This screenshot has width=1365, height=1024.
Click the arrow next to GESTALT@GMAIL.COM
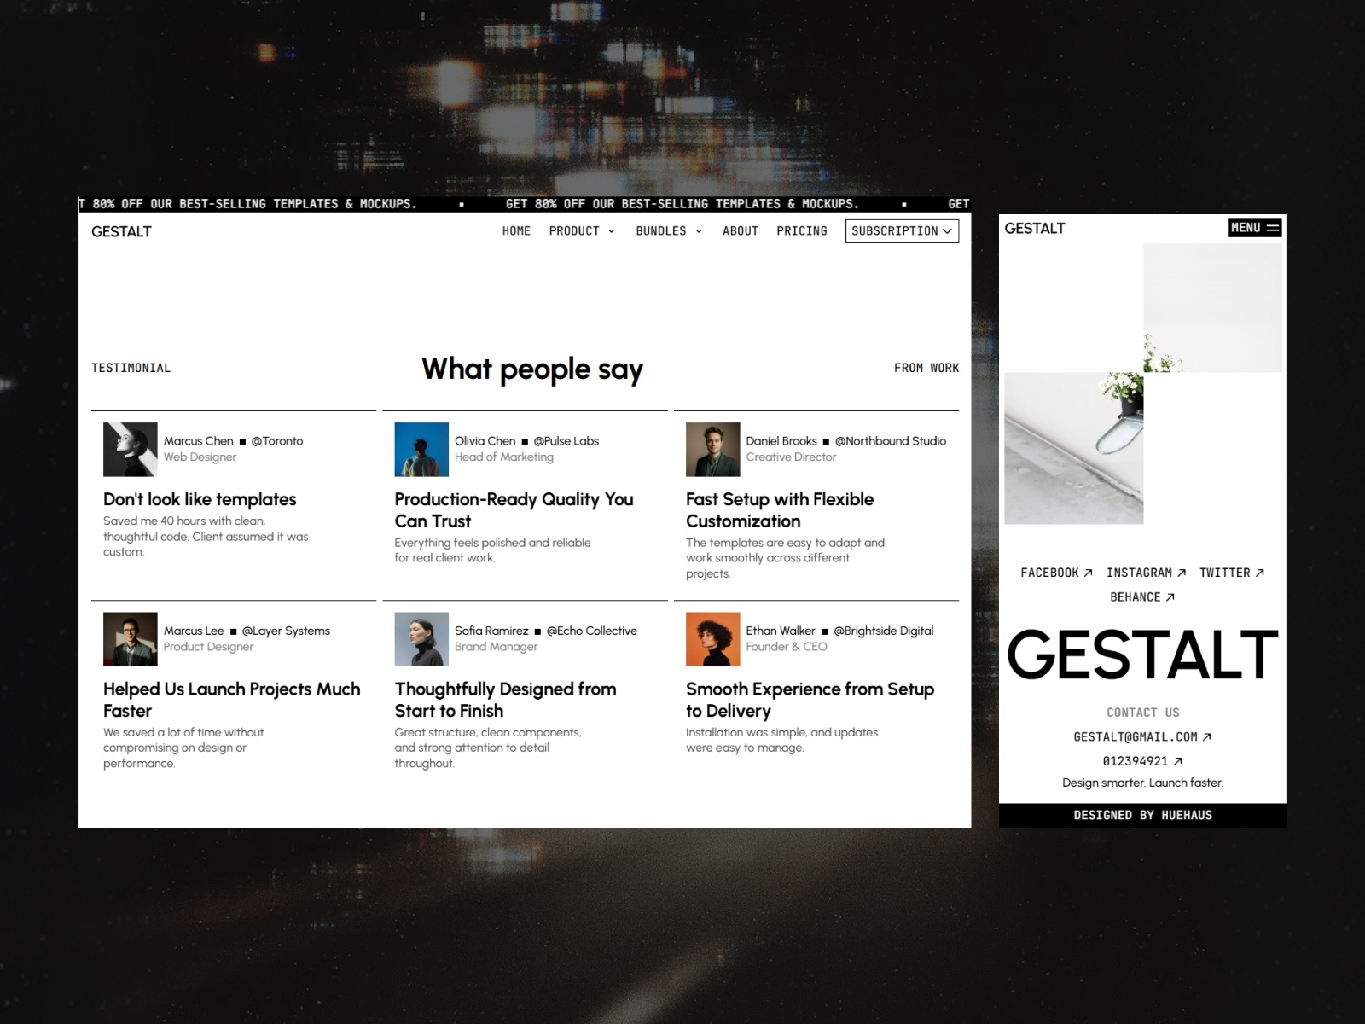click(1208, 736)
